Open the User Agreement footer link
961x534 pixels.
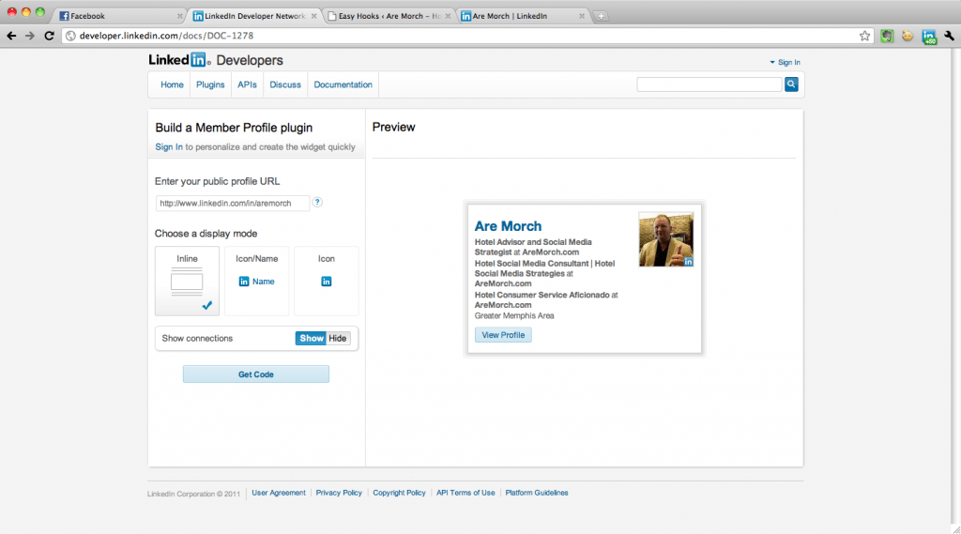pyautogui.click(x=278, y=493)
